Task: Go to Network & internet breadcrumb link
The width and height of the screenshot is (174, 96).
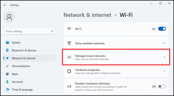Action: [x=87, y=15]
